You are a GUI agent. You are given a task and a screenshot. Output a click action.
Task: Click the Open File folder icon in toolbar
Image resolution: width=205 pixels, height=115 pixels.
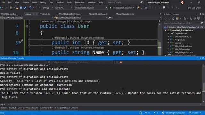pyautogui.click(x=17, y=8)
